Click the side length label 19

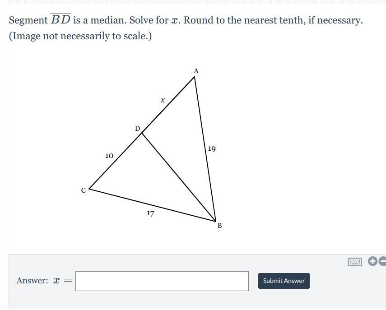[212, 148]
